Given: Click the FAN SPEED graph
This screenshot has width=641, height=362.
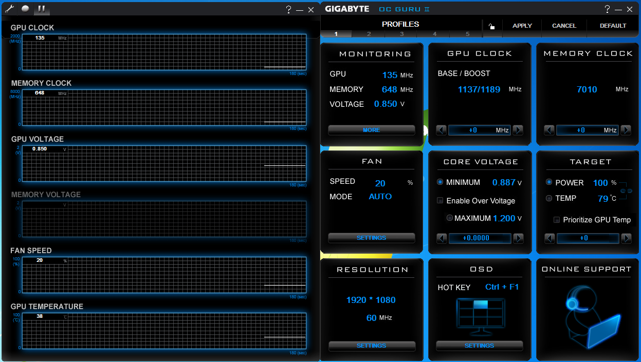Looking at the screenshot, I should (164, 275).
